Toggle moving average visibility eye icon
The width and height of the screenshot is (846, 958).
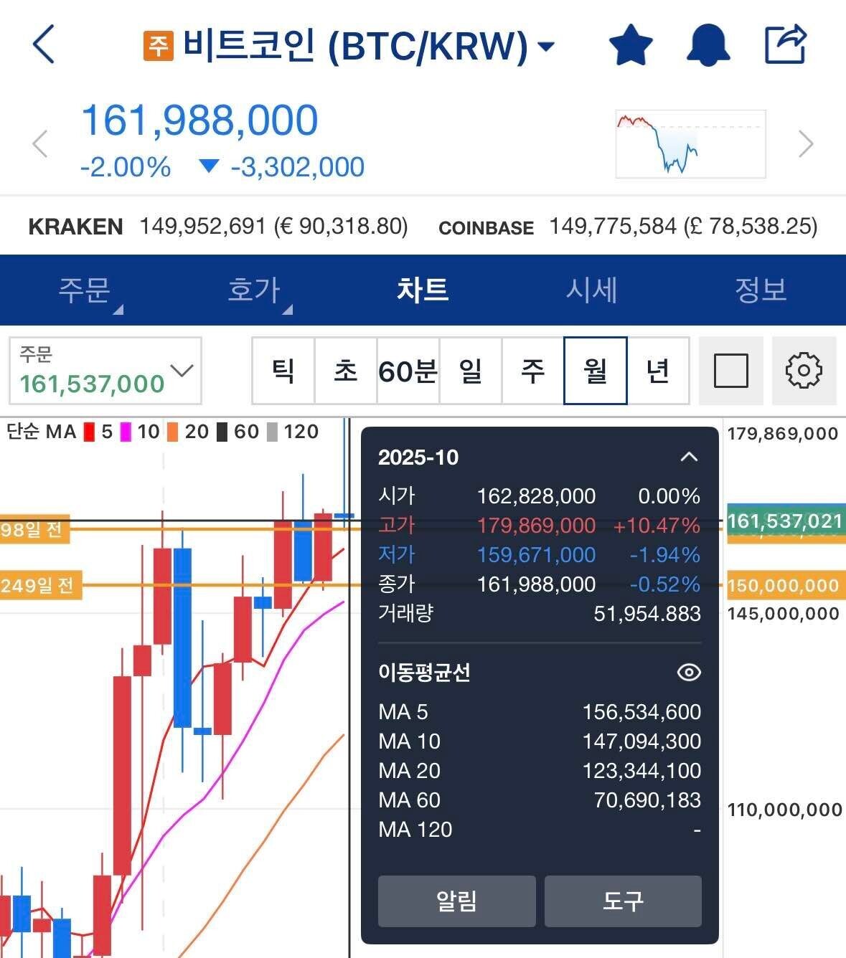click(x=688, y=673)
